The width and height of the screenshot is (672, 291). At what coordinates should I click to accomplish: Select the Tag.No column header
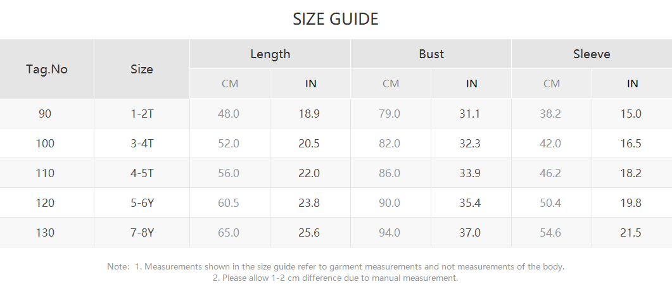coord(47,69)
